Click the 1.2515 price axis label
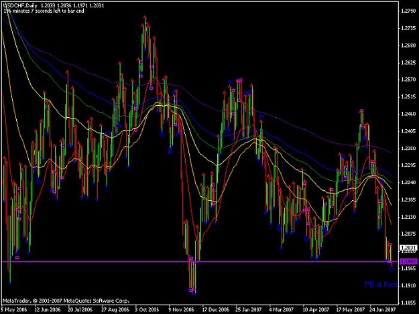The width and height of the screenshot is (419, 314). (x=408, y=97)
